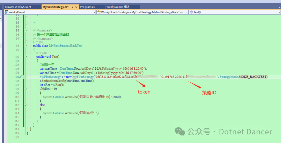Open the document tab list dropdown arrow
This screenshot has height=143, width=281.
tap(279, 7)
